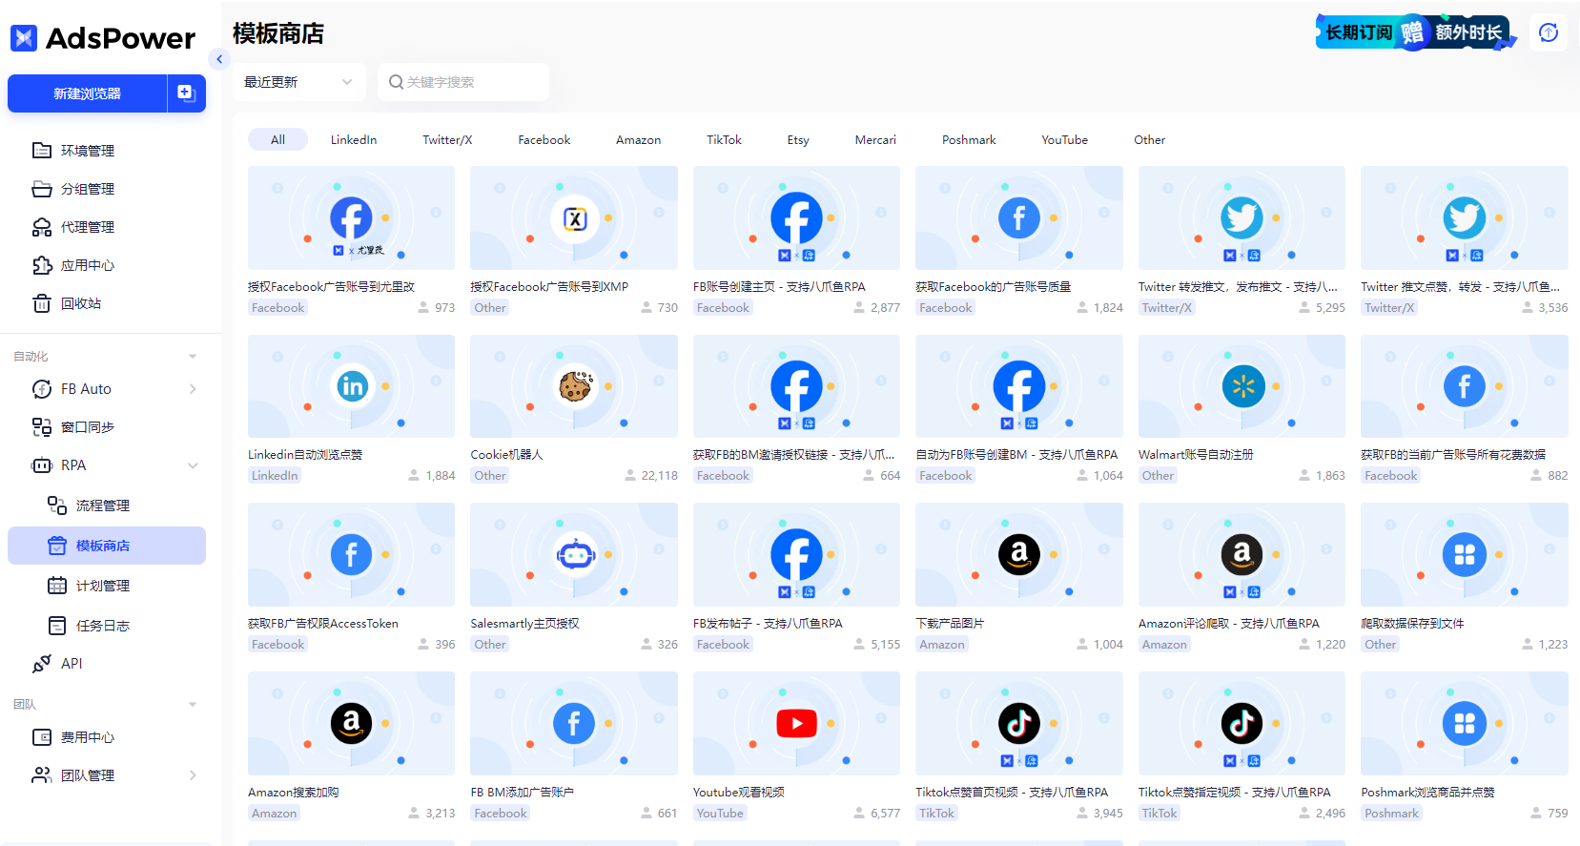Open Tiktok点赞首页视频 template title
Viewport: 1580px width, 846px height.
pos(1012,792)
